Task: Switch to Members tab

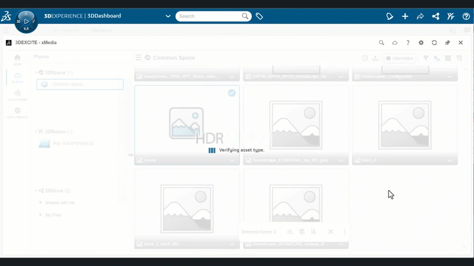Action: click(102, 31)
